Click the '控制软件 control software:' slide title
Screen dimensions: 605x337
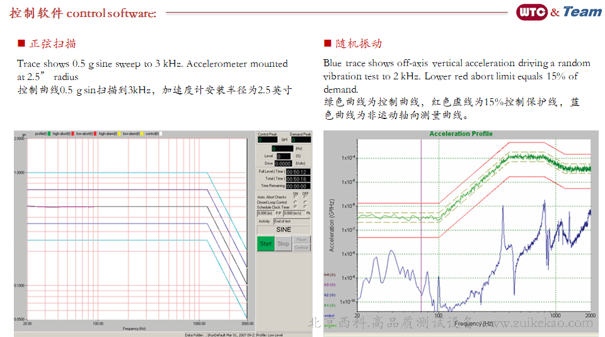[83, 13]
